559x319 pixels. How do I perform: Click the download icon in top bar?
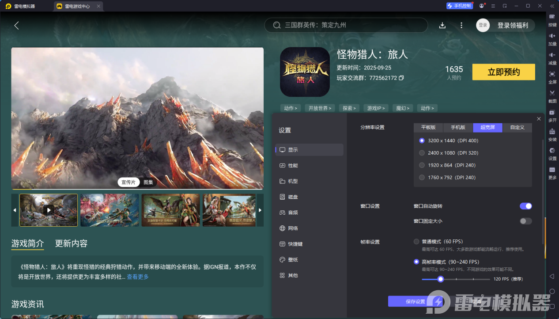442,25
